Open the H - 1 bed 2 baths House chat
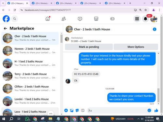 (30, 63)
